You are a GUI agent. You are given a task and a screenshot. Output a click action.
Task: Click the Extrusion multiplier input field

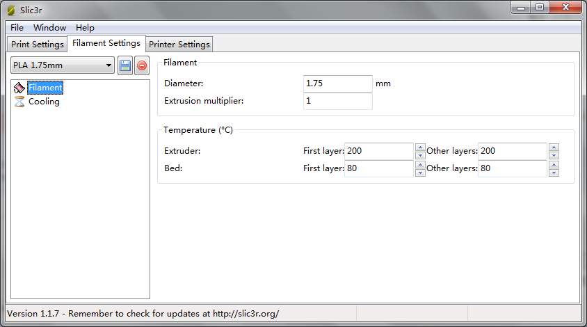click(x=338, y=101)
